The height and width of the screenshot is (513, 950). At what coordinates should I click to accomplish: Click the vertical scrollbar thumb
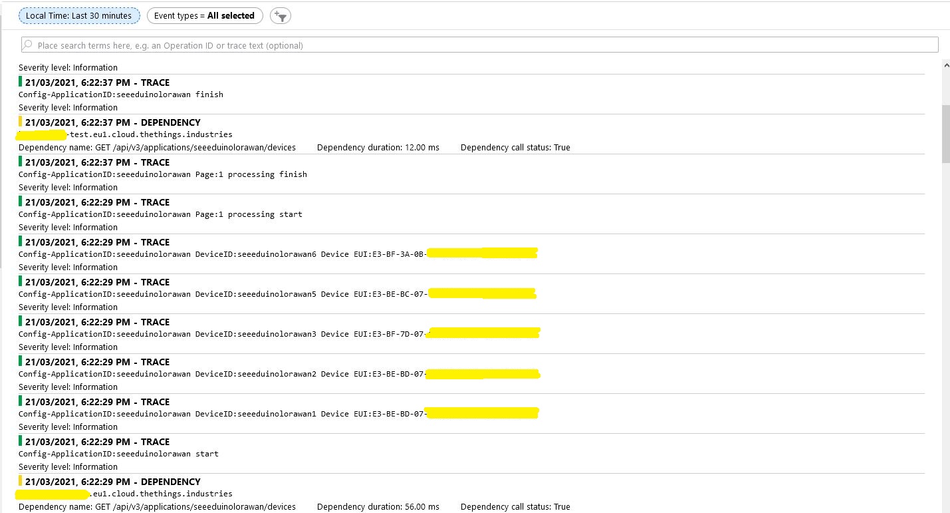coord(945,133)
